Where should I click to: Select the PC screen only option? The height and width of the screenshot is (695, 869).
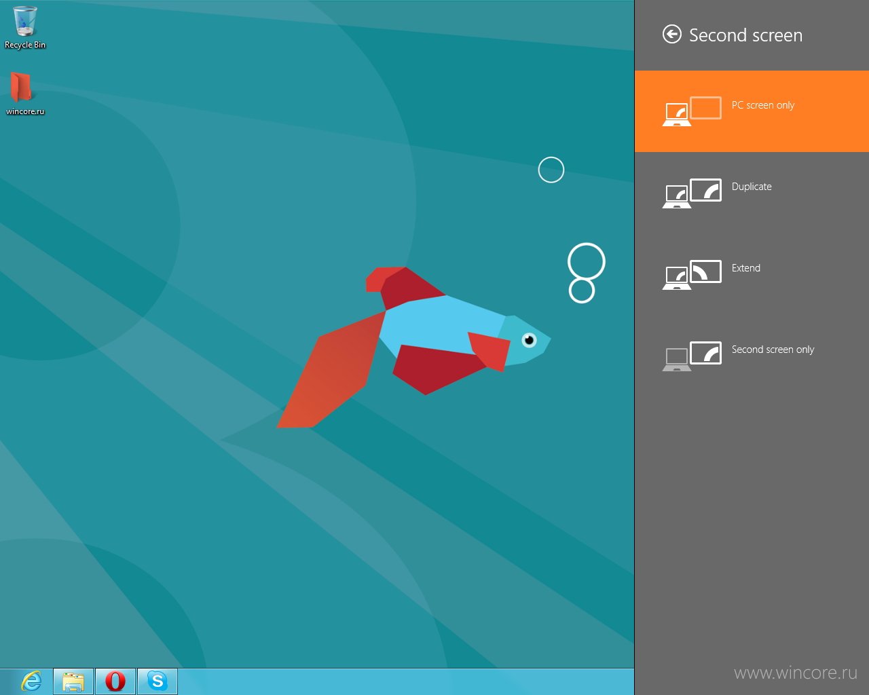click(x=752, y=111)
